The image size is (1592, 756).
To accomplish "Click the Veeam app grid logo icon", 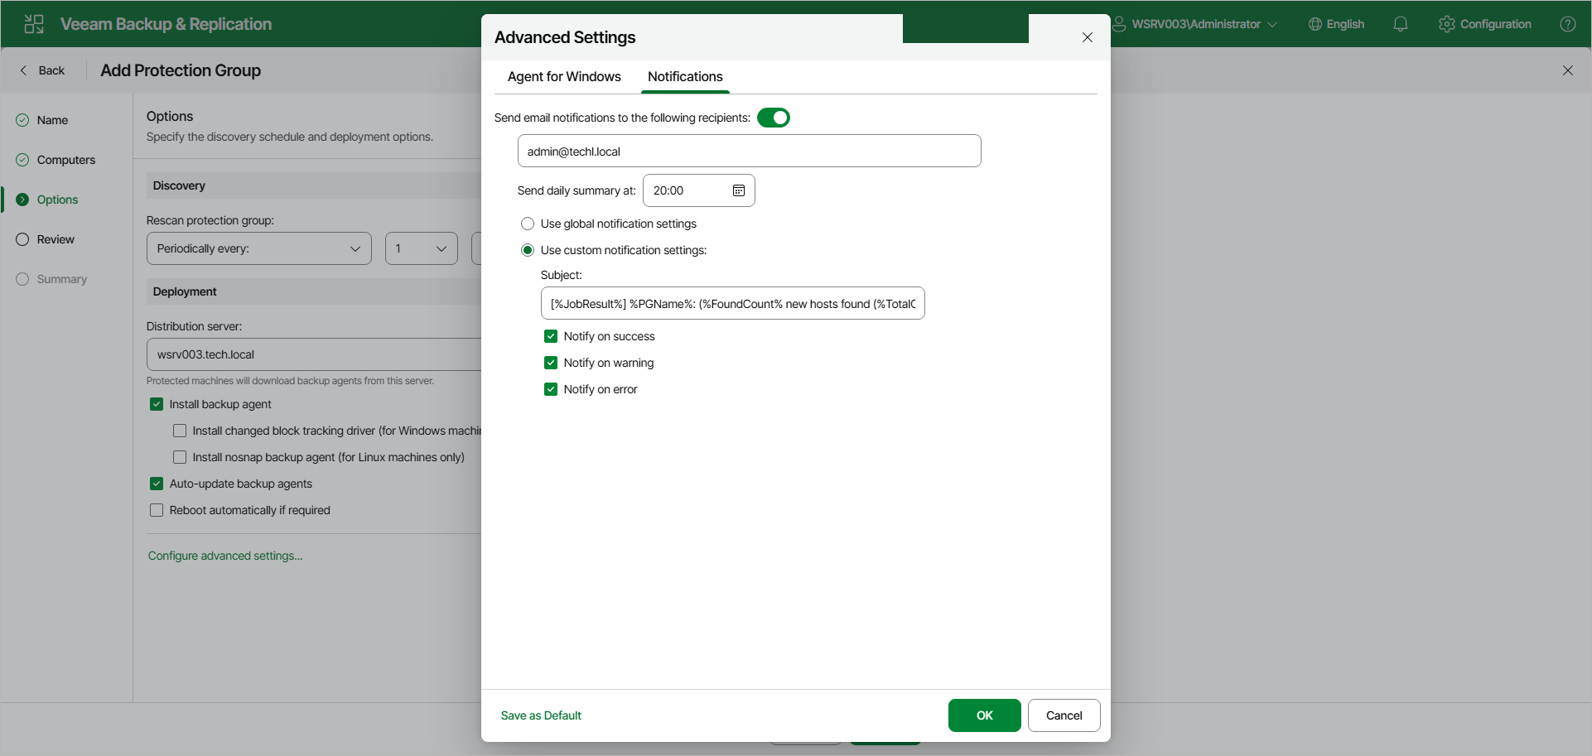I will (34, 24).
